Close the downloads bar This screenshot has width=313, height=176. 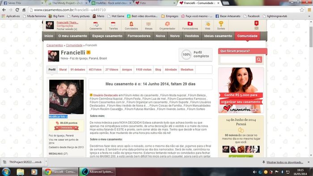[309, 162]
